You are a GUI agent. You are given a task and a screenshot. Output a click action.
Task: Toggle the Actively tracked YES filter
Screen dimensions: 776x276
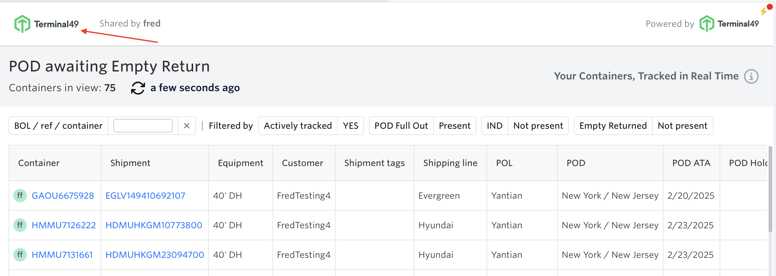click(311, 126)
